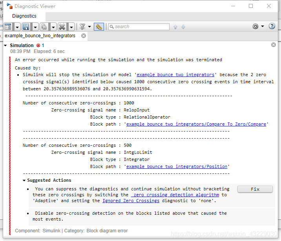Open the Copy options dropdown arrow
Image resolution: width=281 pixels, height=241 pixels.
[53, 27]
